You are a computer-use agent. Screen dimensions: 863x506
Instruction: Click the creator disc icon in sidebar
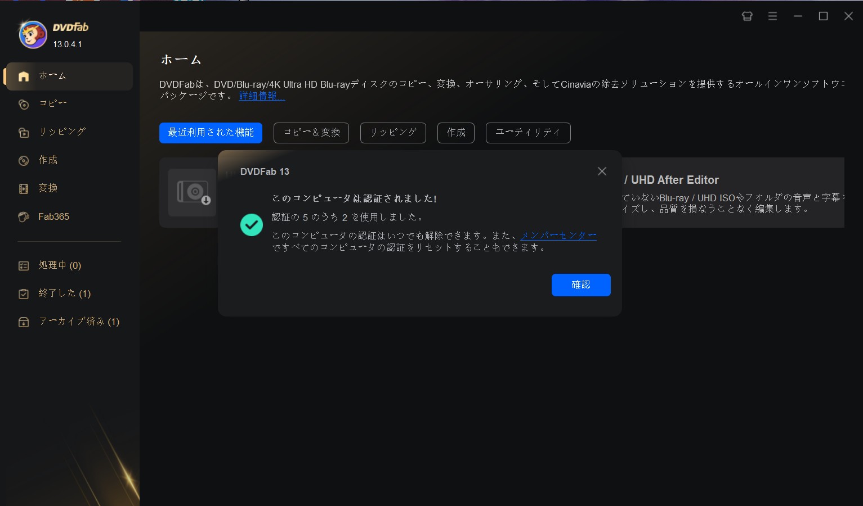pyautogui.click(x=24, y=161)
